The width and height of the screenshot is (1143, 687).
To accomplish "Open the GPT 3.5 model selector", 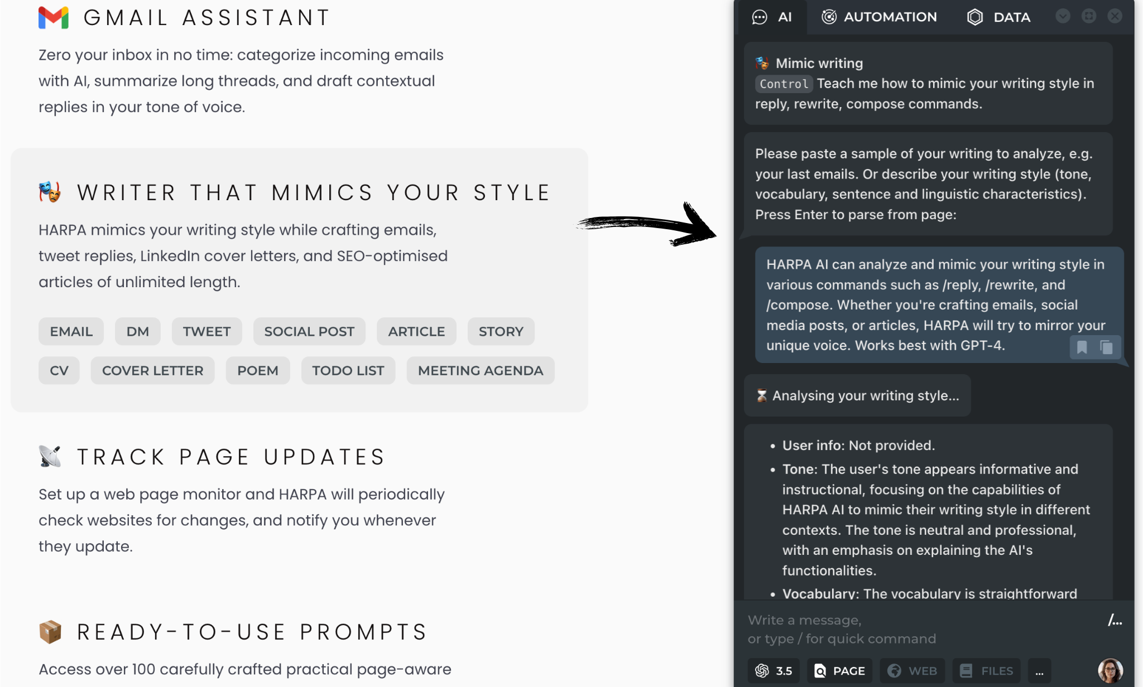I will [774, 671].
